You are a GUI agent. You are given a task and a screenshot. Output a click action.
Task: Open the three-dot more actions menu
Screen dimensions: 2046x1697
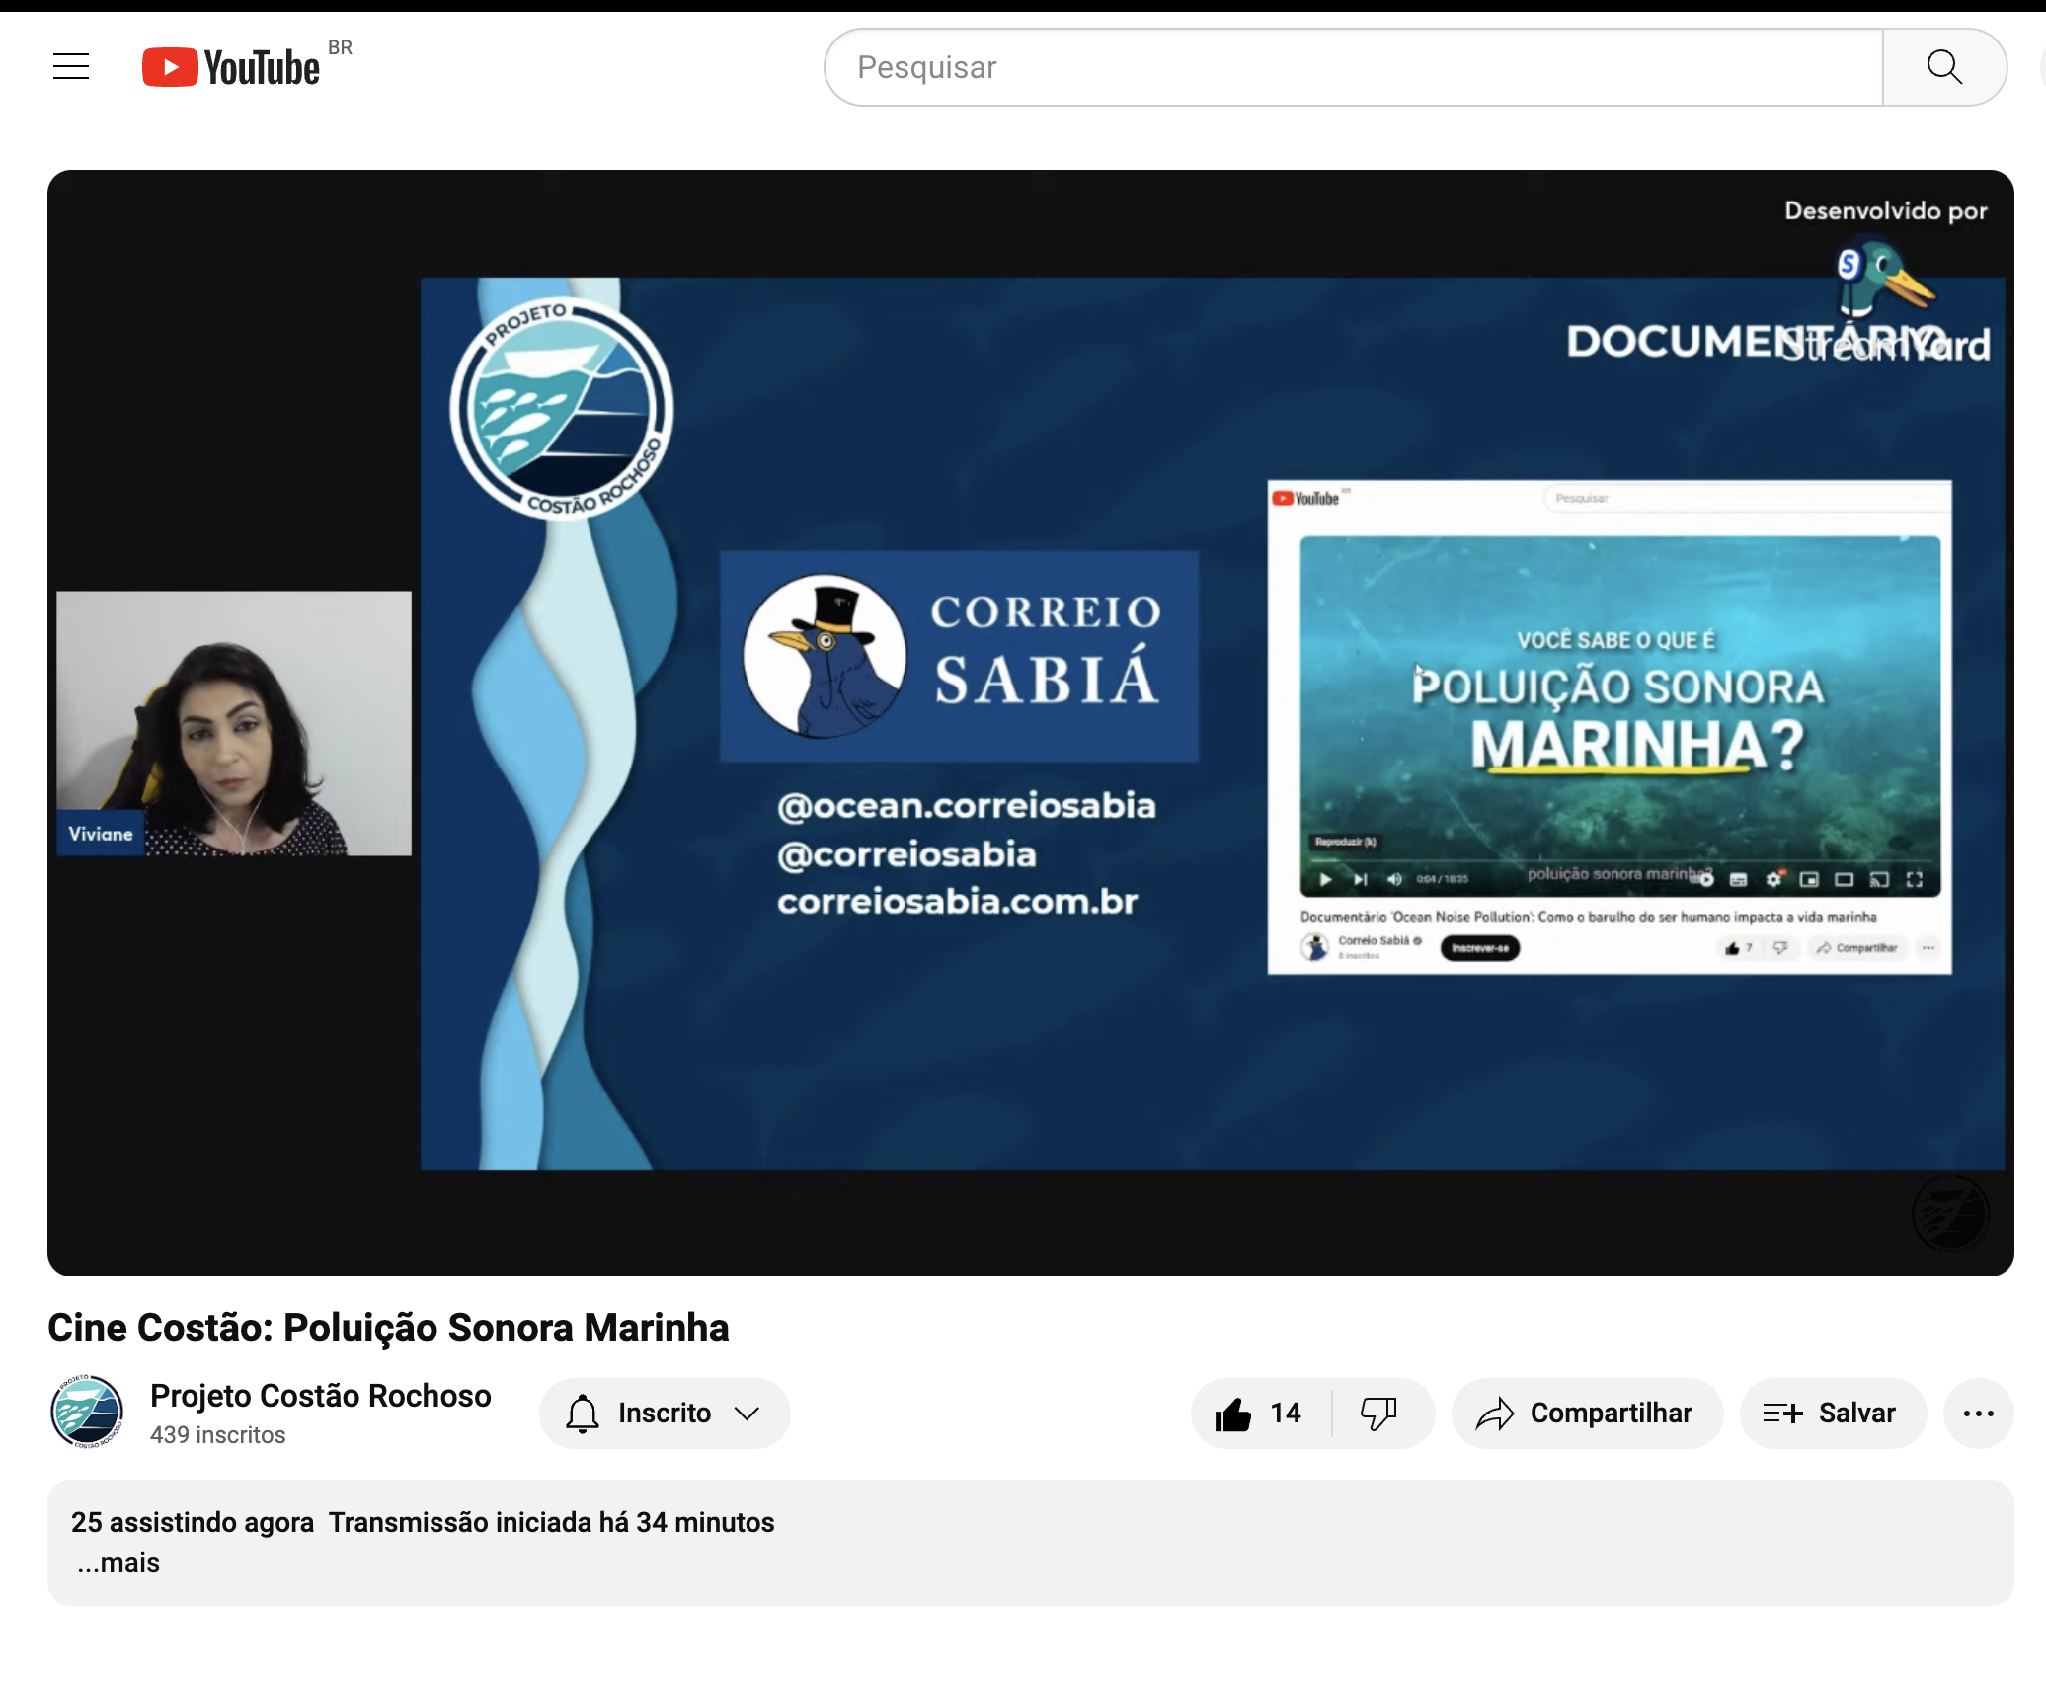[x=1978, y=1414]
